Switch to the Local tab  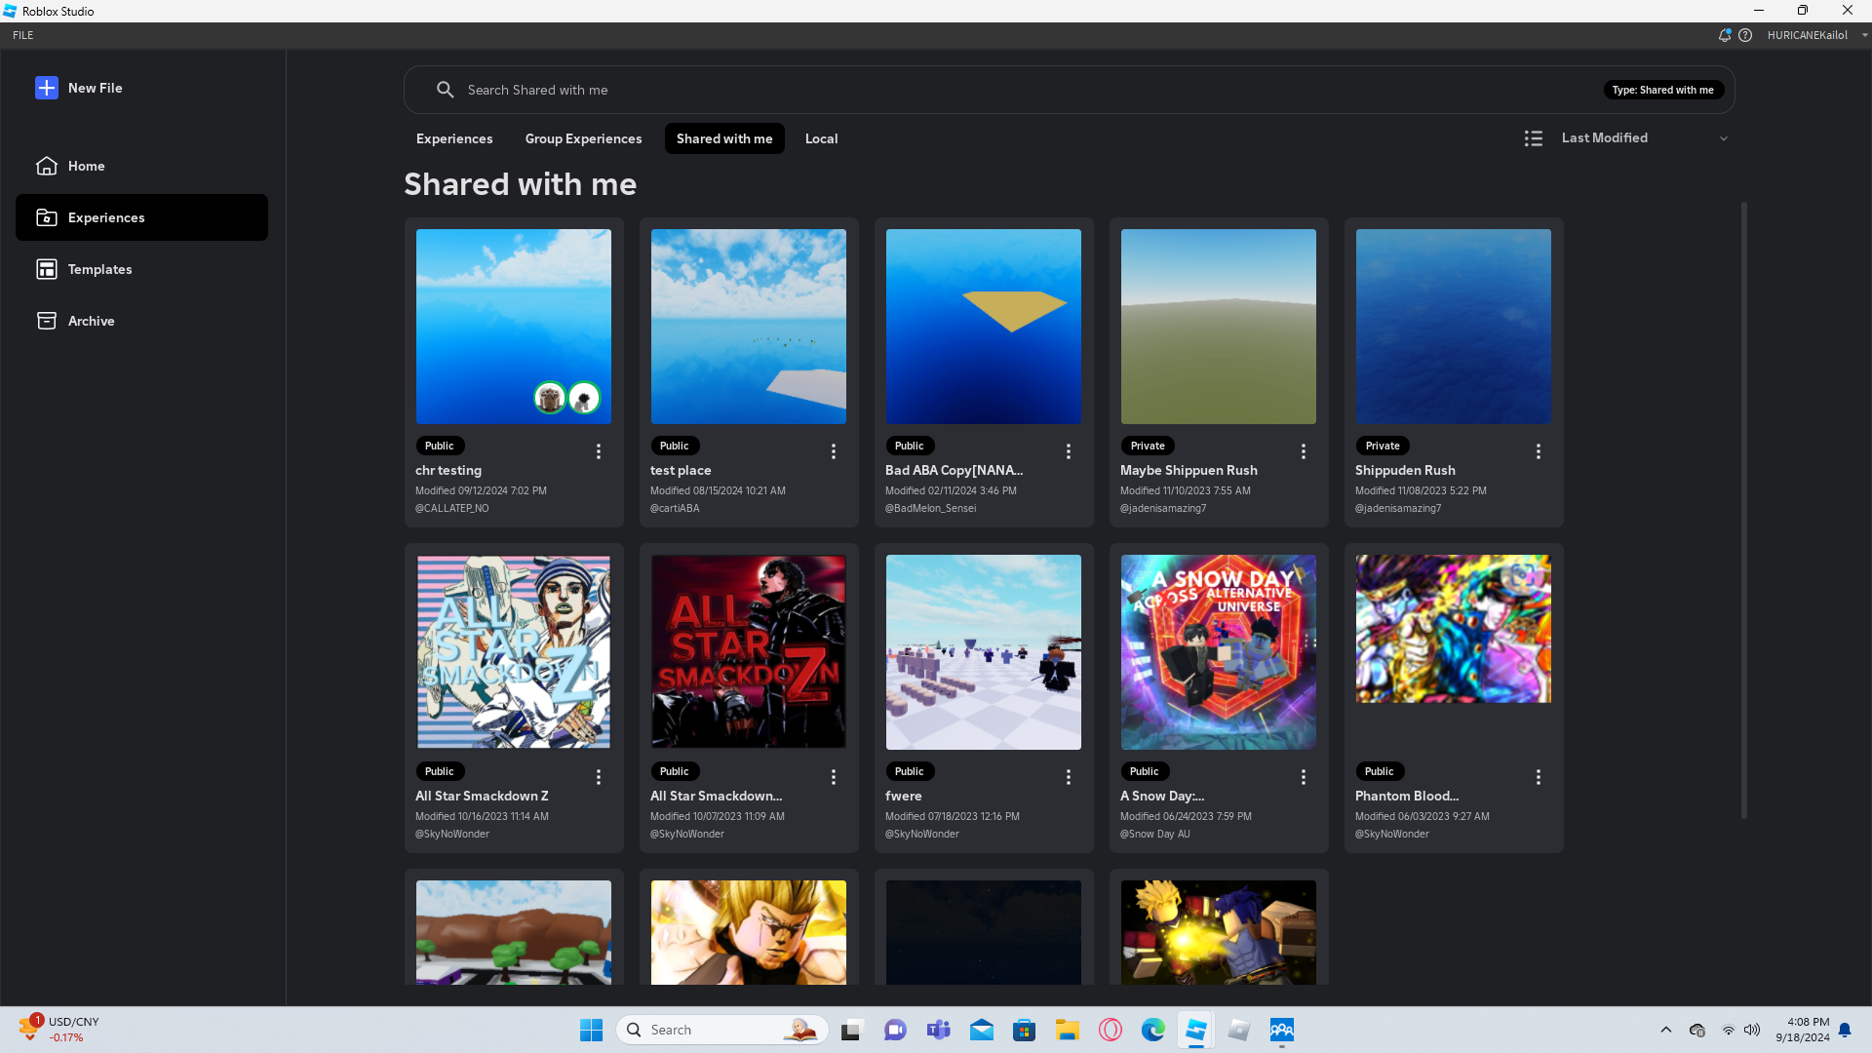click(x=821, y=138)
